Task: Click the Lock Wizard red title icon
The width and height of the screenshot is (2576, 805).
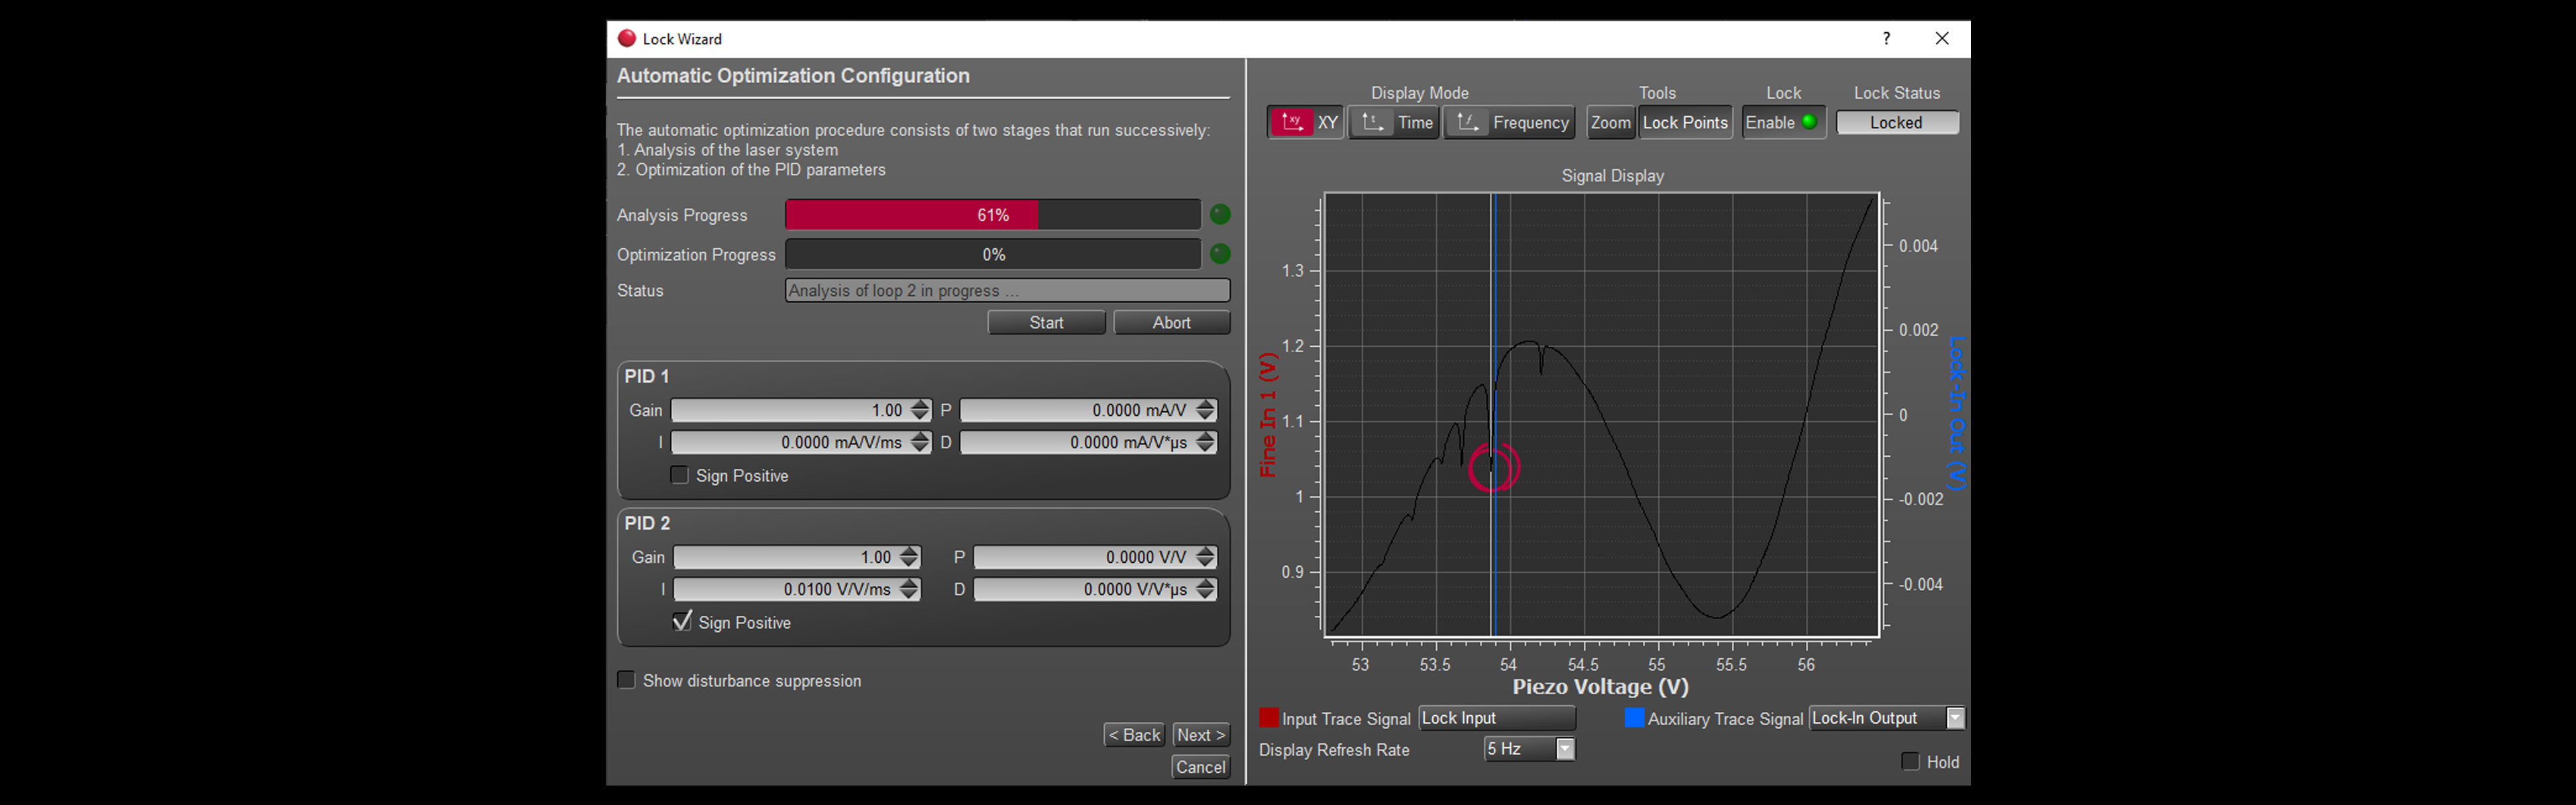Action: tap(627, 39)
